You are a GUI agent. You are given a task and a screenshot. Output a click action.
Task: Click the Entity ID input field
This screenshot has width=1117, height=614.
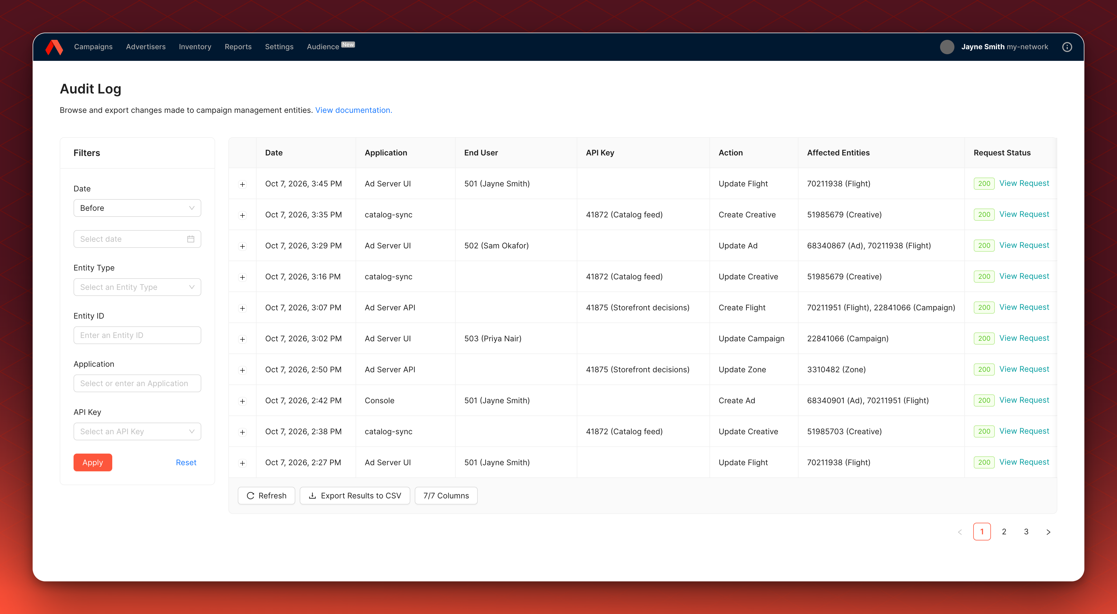[x=137, y=335]
